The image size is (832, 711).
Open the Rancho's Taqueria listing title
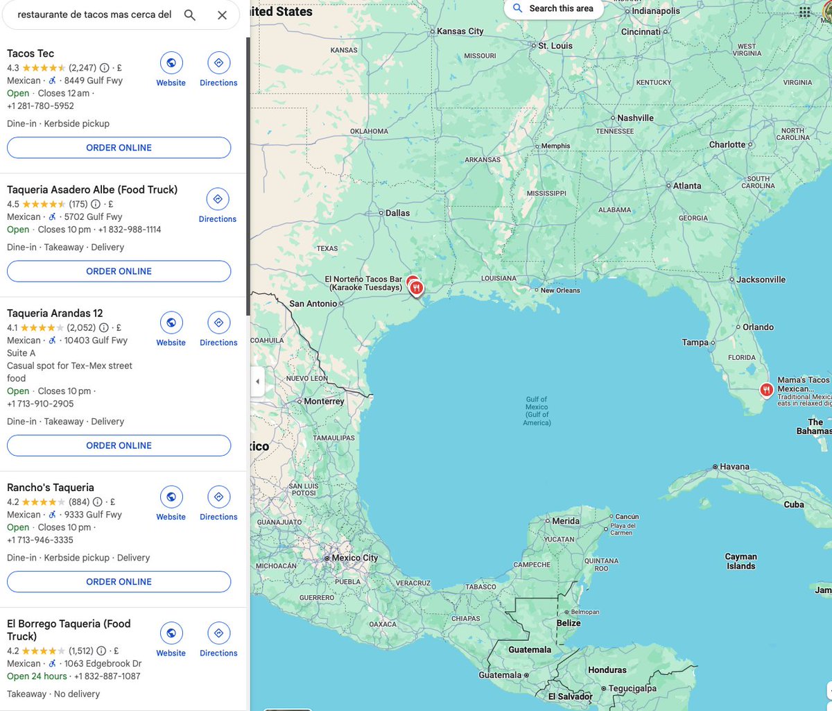51,487
